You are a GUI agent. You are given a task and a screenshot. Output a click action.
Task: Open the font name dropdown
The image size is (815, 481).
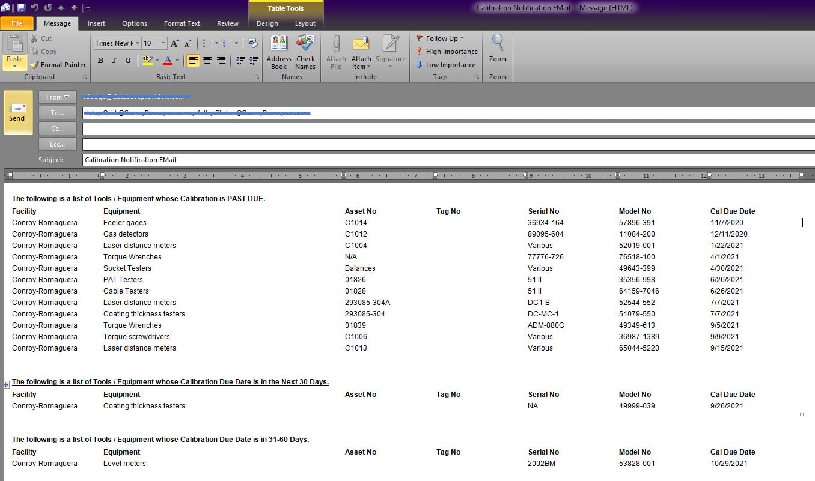(138, 43)
